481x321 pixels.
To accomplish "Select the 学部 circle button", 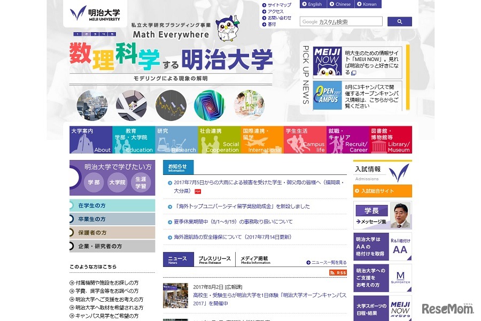I will [94, 182].
